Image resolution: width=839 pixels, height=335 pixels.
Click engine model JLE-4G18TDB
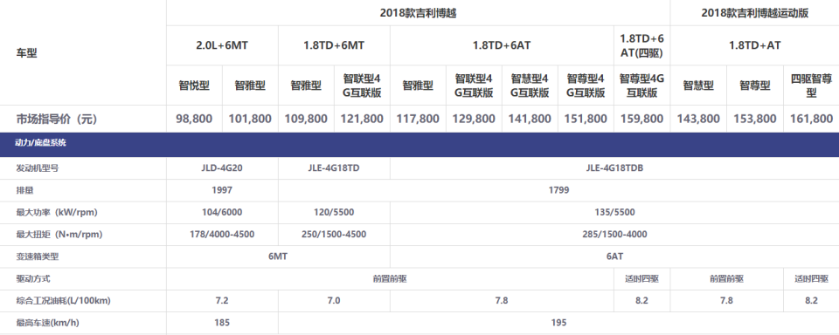point(614,167)
